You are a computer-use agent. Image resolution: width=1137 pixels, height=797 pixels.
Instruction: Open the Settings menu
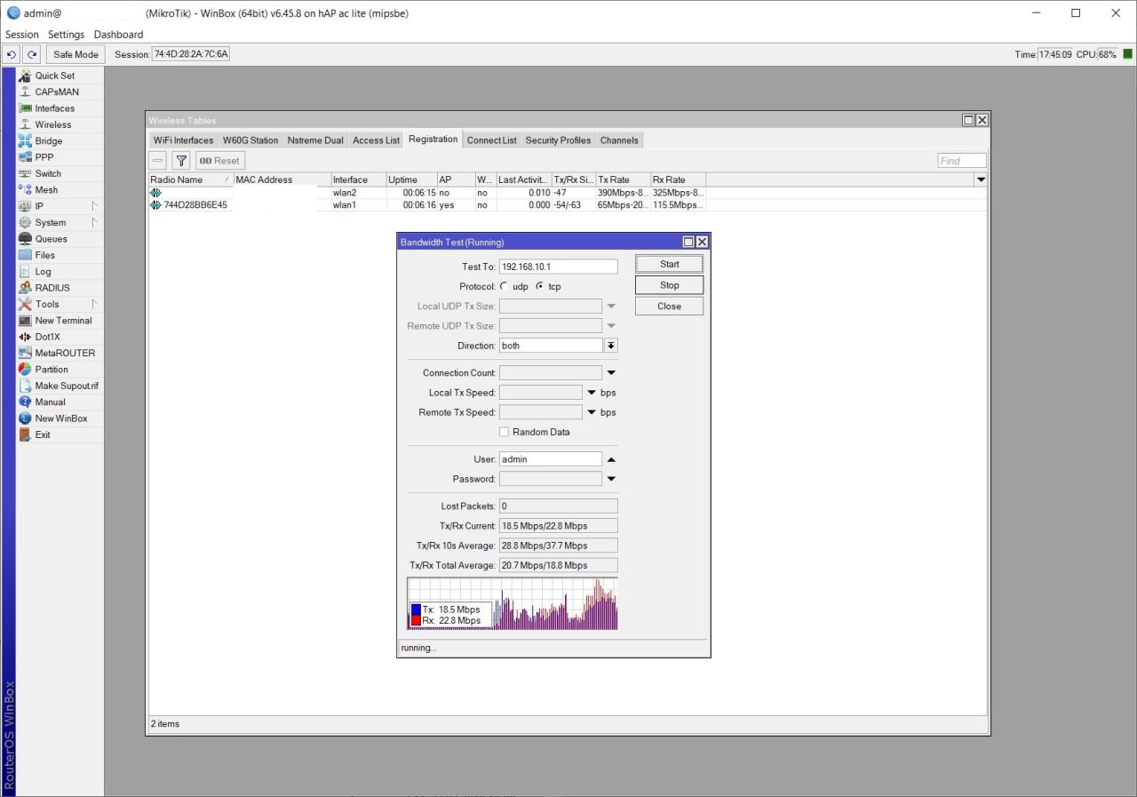67,35
